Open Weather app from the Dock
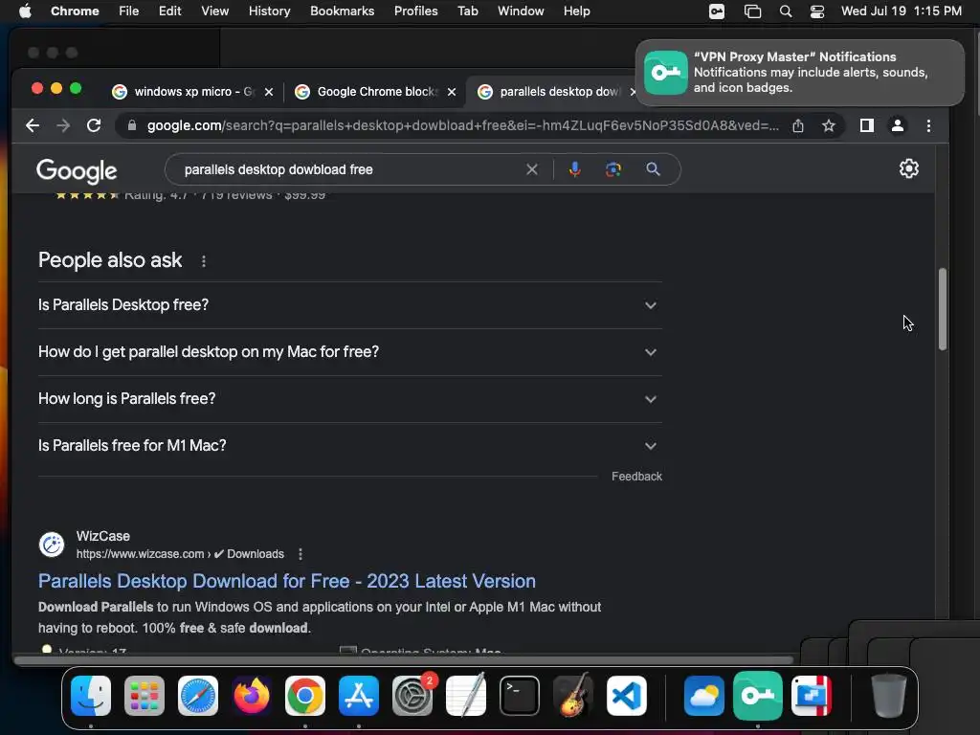Screen dimensions: 980x735 [704, 696]
